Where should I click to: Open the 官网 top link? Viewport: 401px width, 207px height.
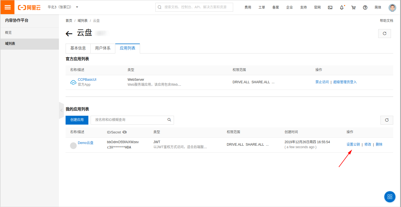[x=317, y=7]
